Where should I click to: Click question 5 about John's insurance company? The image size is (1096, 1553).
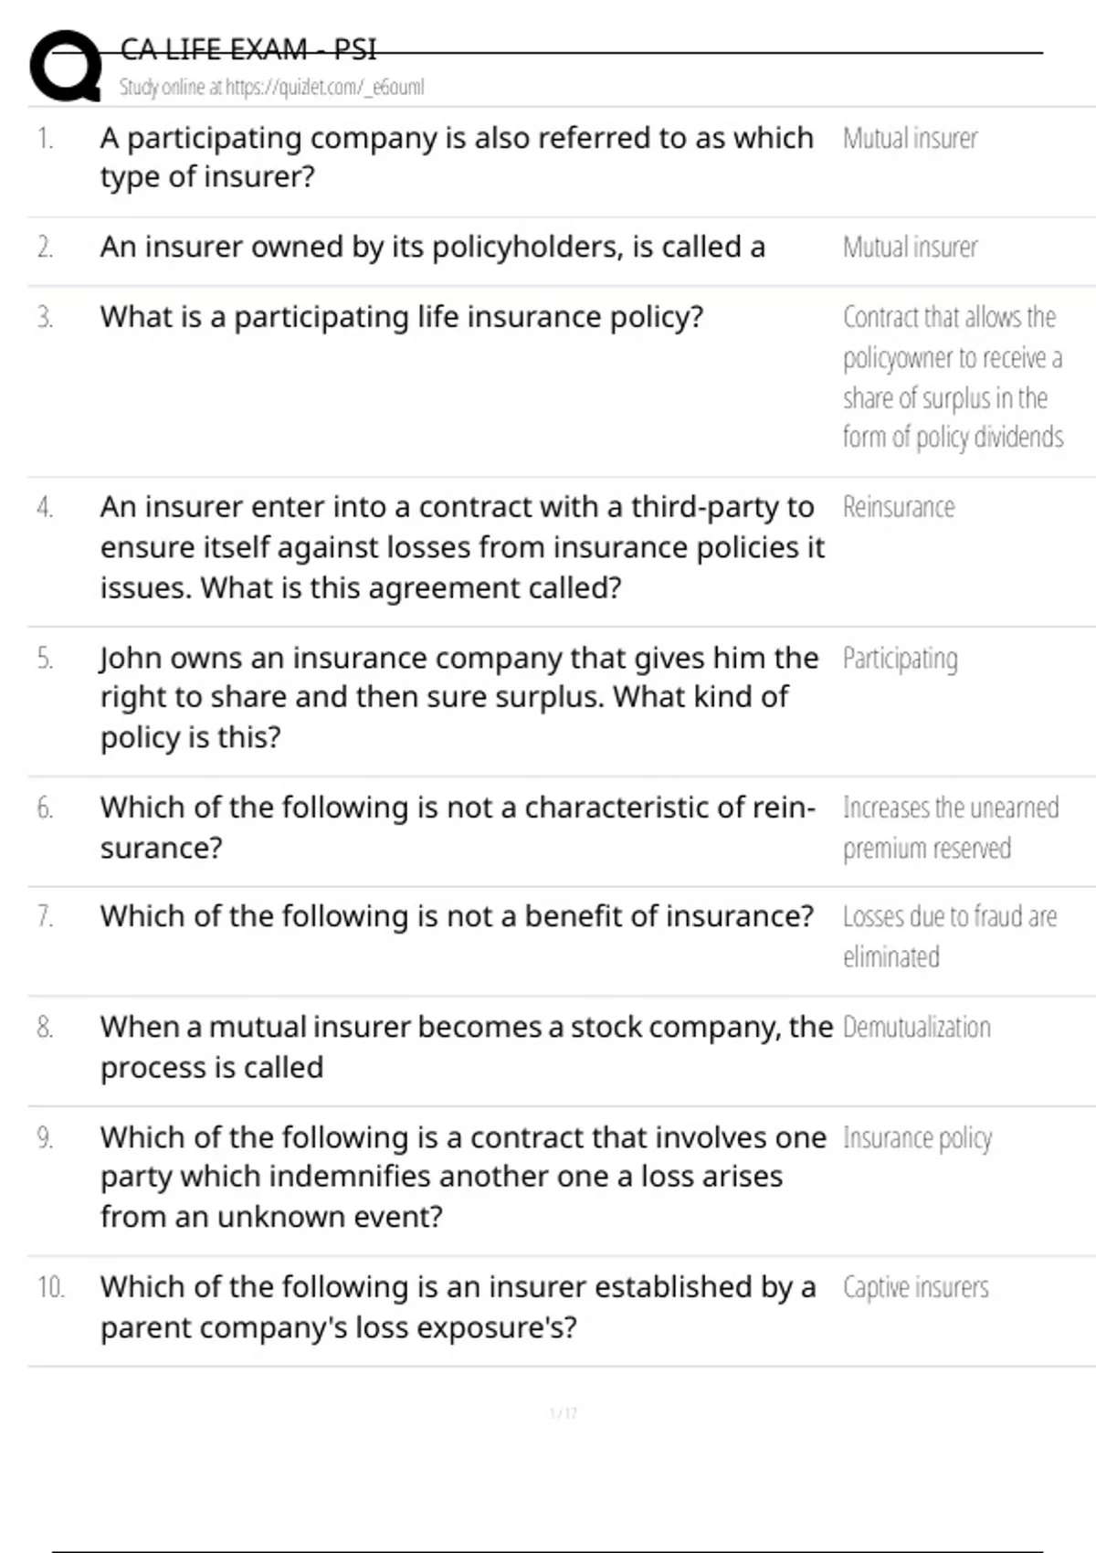[458, 697]
